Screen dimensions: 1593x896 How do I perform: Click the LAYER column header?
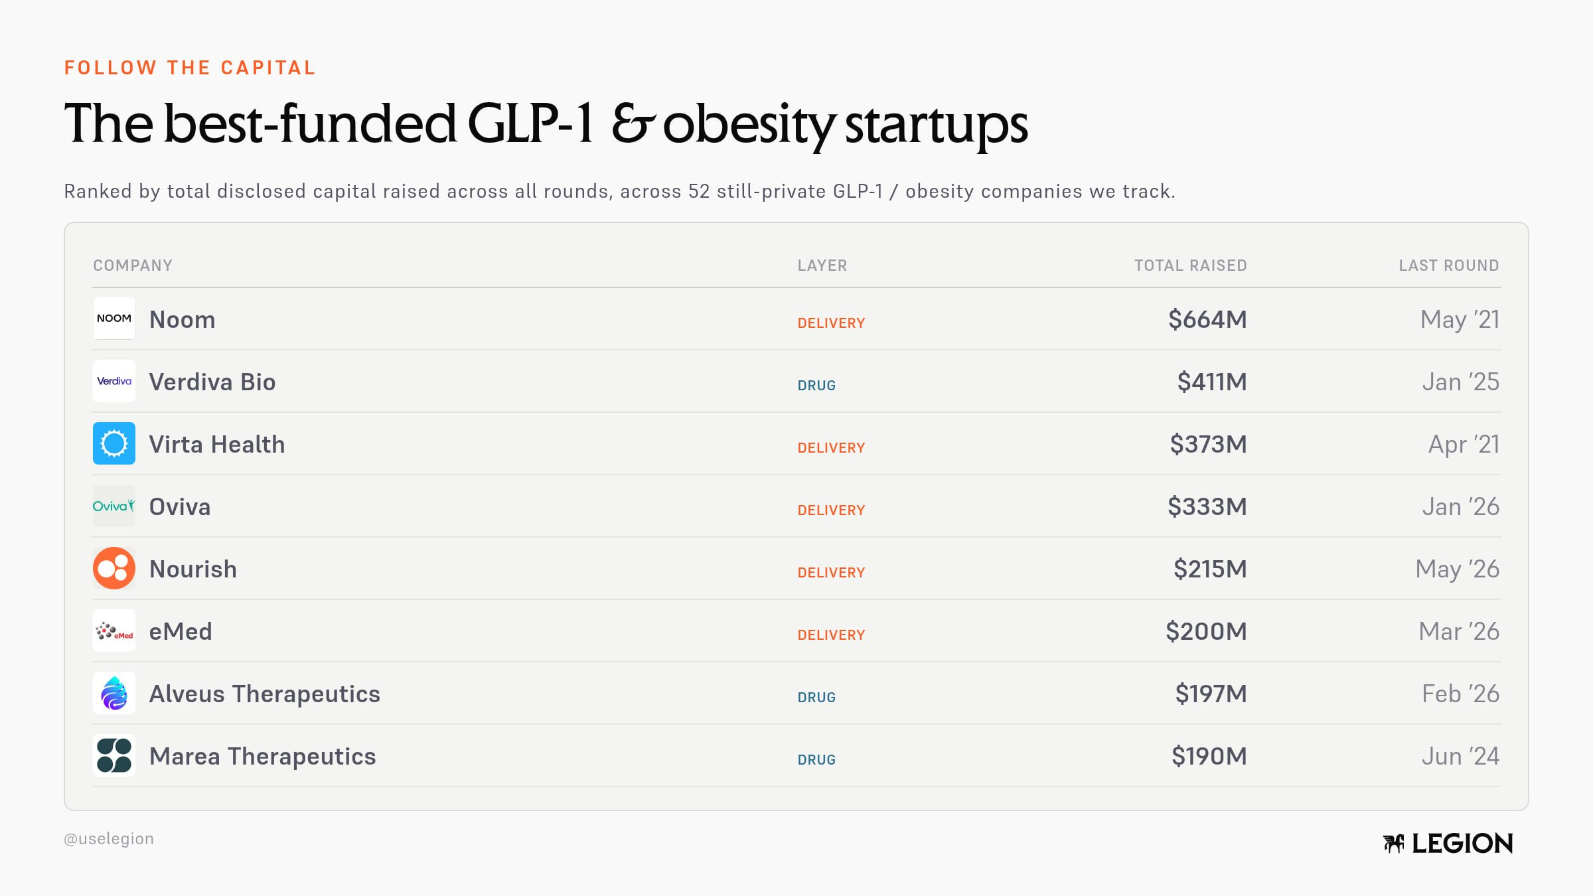click(x=822, y=265)
